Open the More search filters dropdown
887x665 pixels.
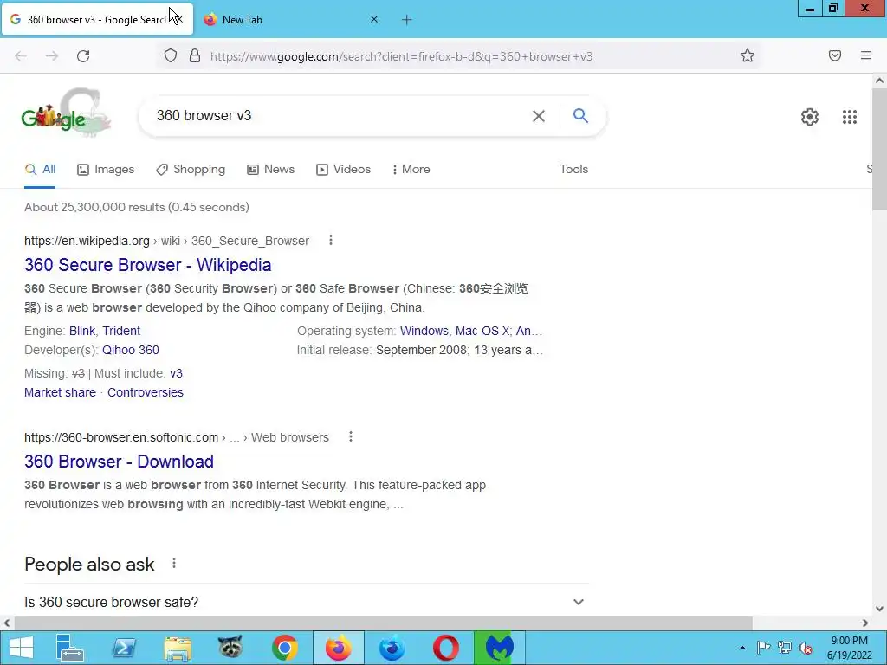click(411, 169)
